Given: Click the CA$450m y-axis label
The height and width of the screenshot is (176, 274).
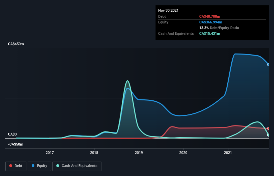Looking at the screenshot, I should [x=16, y=44].
